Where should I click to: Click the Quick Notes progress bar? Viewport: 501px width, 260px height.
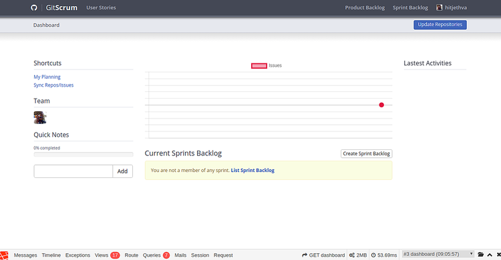(83, 155)
